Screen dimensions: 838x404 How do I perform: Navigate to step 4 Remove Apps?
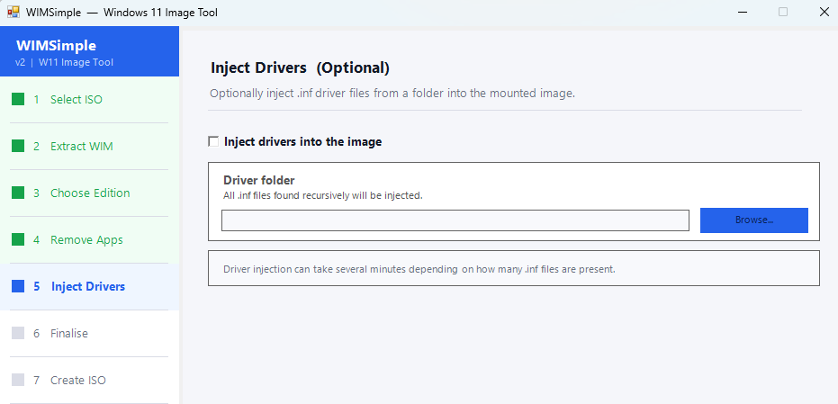tap(86, 240)
